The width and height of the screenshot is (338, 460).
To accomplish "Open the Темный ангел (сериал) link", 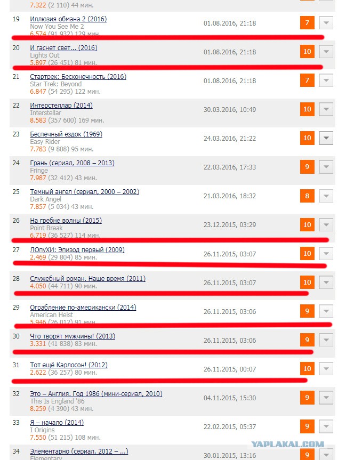I will coord(84,191).
